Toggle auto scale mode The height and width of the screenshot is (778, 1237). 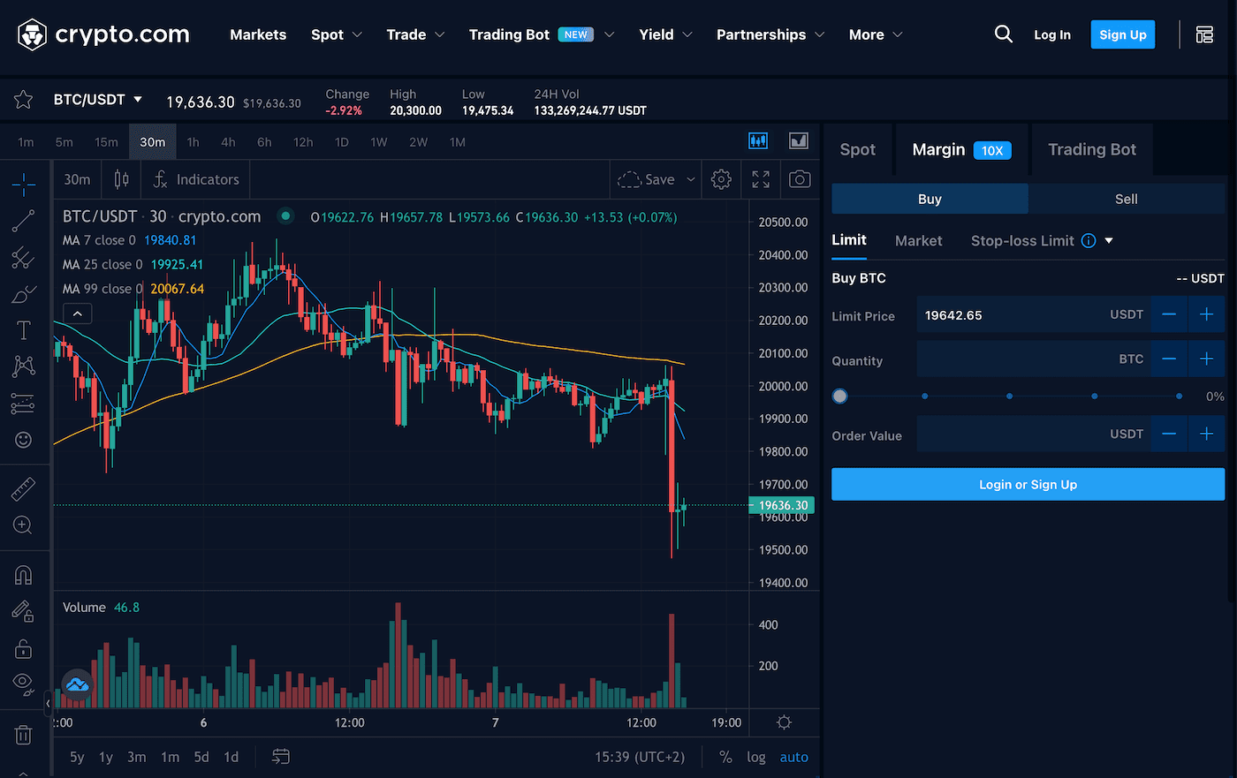tap(794, 757)
